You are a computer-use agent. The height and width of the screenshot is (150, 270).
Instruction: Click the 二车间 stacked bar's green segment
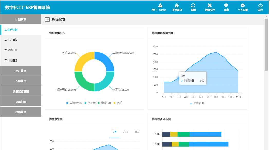pyautogui.click(x=184, y=144)
